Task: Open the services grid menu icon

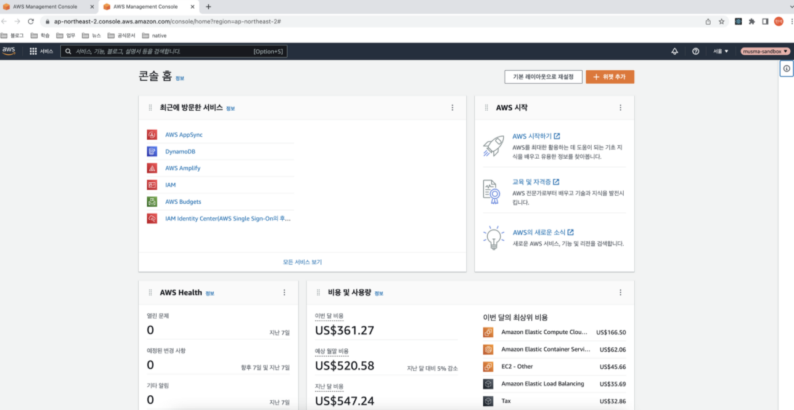Action: coord(33,52)
